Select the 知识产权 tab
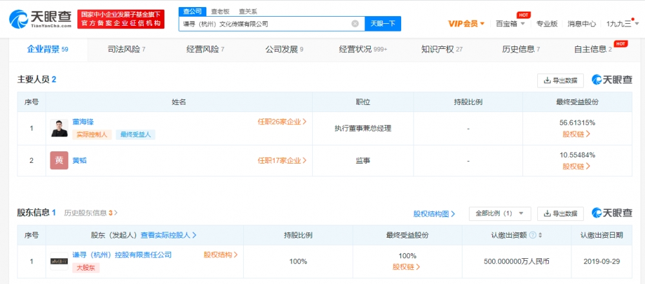 click(x=442, y=50)
